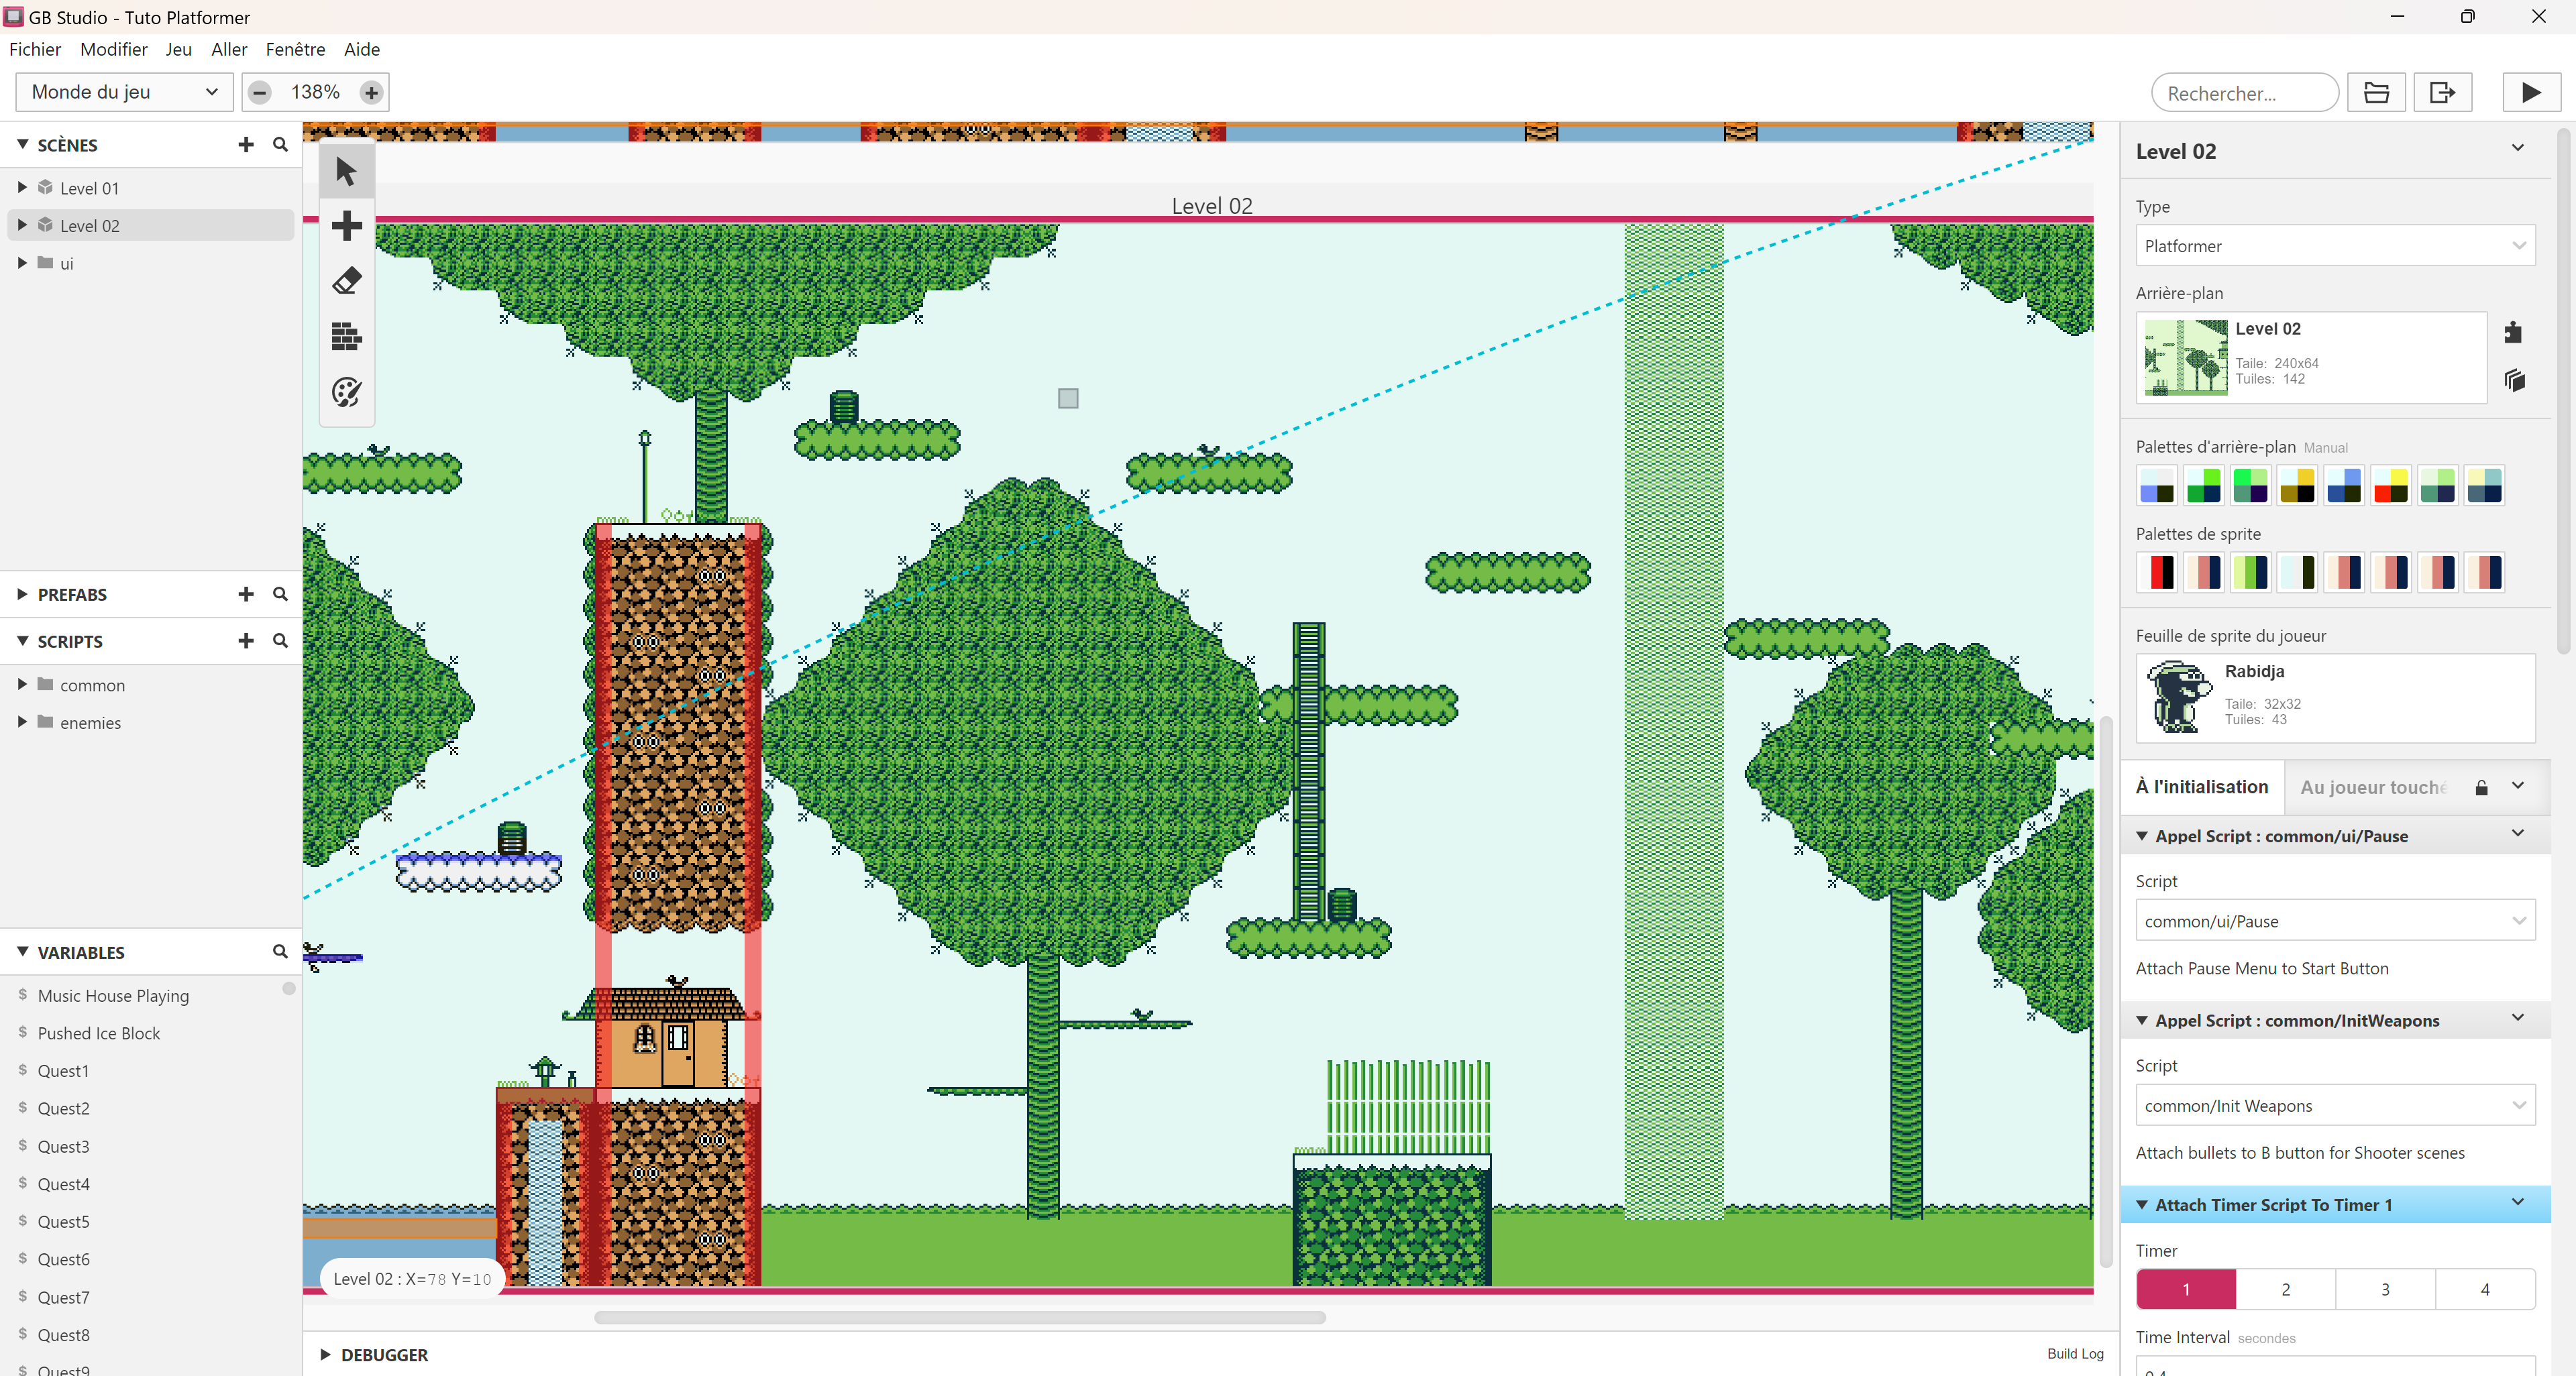Expand the PREFABS section
The height and width of the screenshot is (1376, 2576).
(22, 595)
